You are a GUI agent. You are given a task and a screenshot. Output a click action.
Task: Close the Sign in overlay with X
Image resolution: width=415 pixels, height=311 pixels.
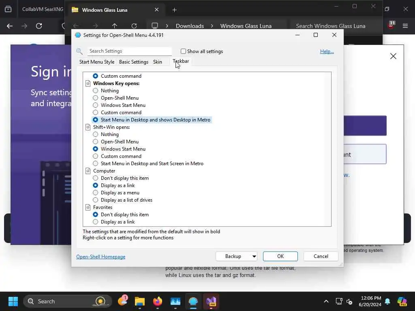coord(393,56)
